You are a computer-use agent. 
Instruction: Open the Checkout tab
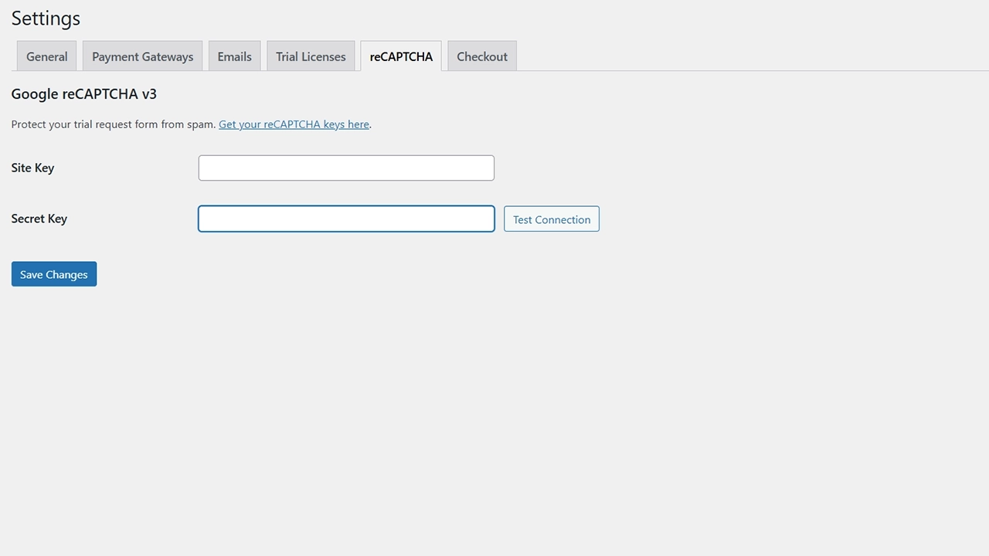tap(482, 56)
